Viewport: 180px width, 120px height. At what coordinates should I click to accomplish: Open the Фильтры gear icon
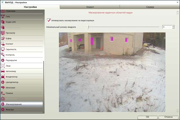pyautogui.click(x=3, y=109)
